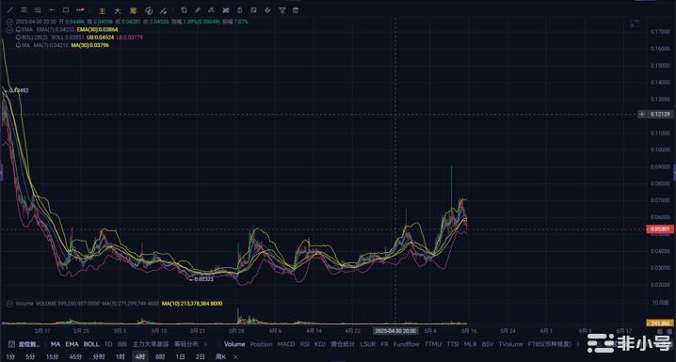Screen dimensions: 676x362
Task: Select the 2日 timeframe
Action: pyautogui.click(x=200, y=357)
